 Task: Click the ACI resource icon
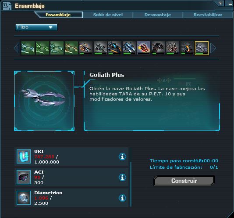[24, 177]
